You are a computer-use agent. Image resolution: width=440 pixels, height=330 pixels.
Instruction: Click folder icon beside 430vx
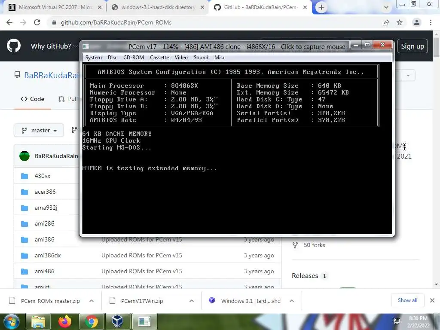(24, 176)
